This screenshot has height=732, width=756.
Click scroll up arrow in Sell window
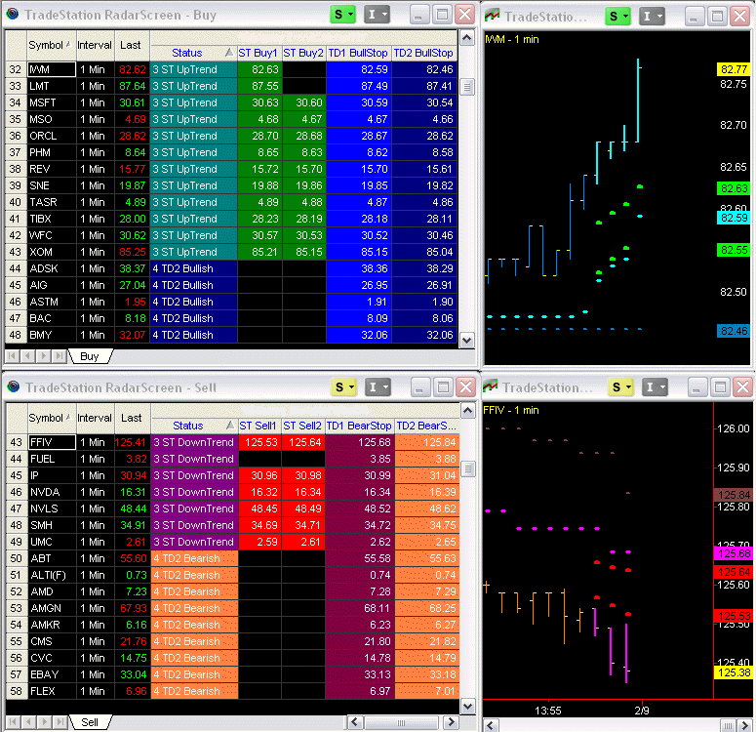(467, 411)
